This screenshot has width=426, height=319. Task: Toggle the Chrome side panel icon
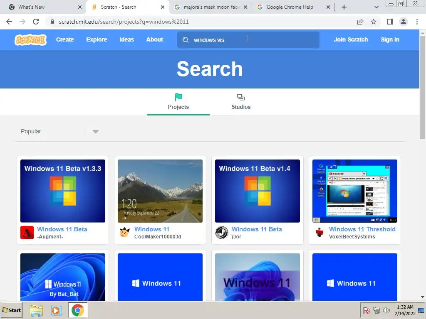pyautogui.click(x=390, y=22)
